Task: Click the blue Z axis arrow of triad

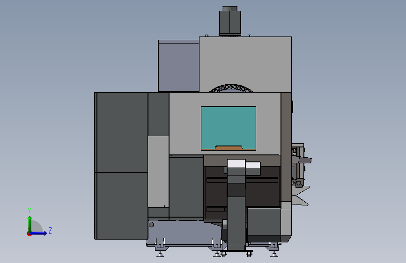Action: tap(39, 233)
